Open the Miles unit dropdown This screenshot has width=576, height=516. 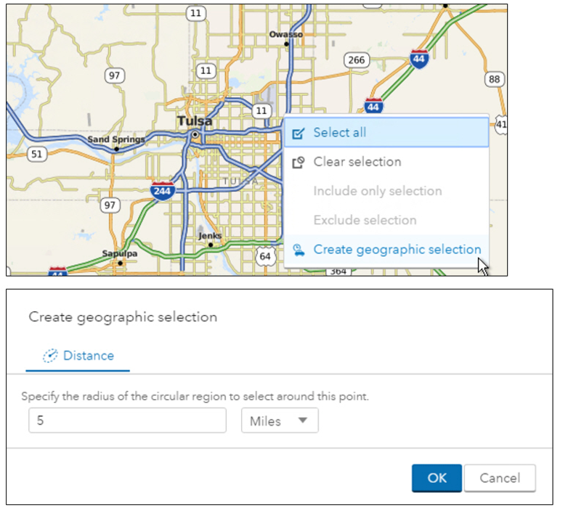pyautogui.click(x=279, y=421)
